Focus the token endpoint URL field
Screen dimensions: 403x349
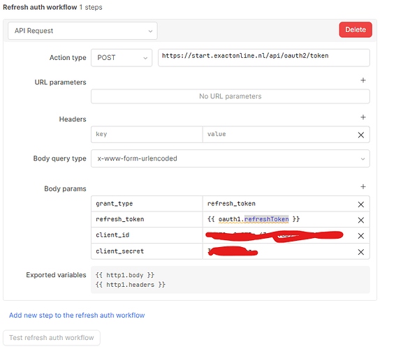264,58
